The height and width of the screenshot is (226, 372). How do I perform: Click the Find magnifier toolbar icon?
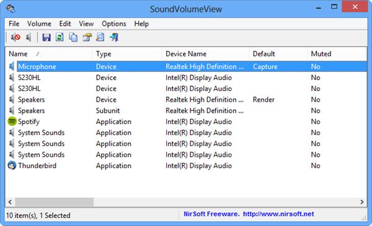point(100,37)
